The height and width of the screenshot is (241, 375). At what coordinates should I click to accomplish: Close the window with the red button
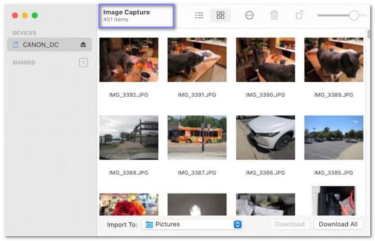[x=15, y=16]
